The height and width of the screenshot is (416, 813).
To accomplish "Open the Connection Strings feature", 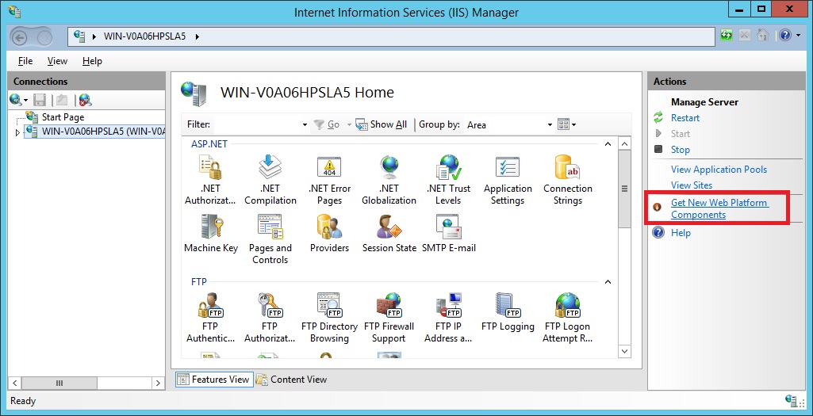I will tap(568, 180).
